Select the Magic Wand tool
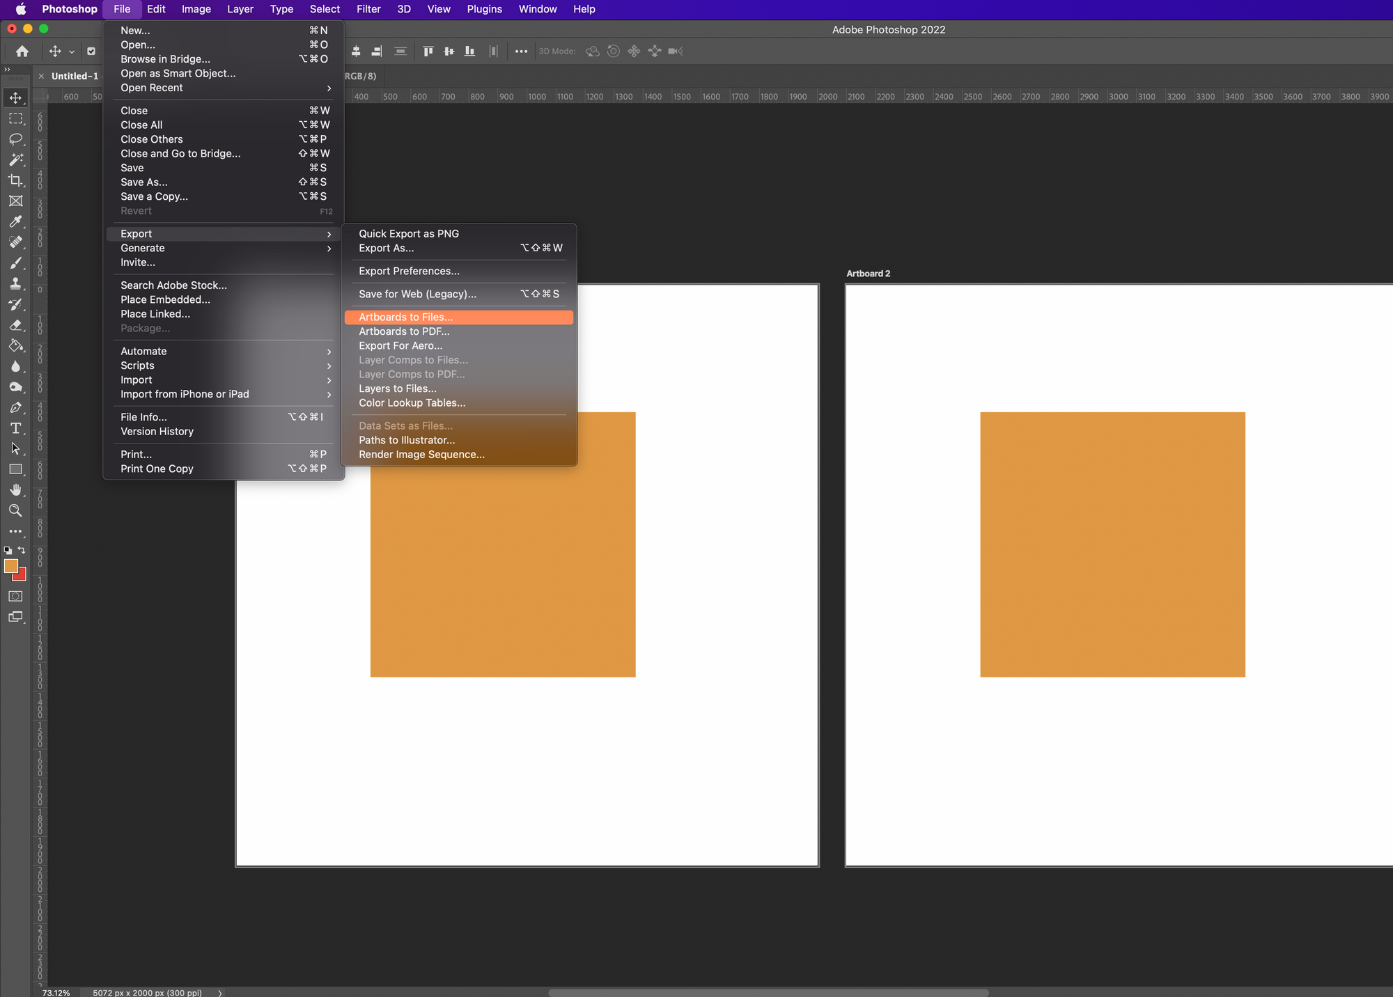The height and width of the screenshot is (997, 1393). 15,160
